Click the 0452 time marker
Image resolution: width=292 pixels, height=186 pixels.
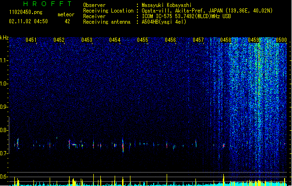[x=59, y=40]
